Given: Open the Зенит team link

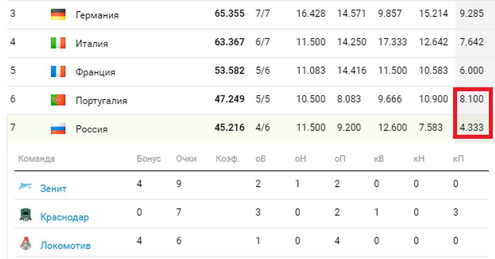Looking at the screenshot, I should (x=53, y=189).
